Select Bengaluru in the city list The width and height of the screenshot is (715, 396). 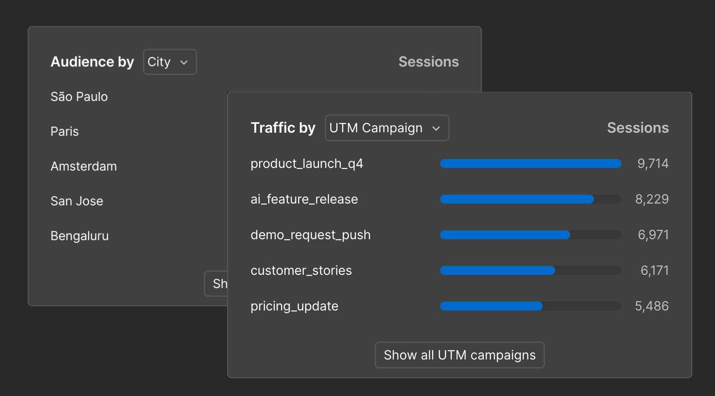pyautogui.click(x=79, y=236)
